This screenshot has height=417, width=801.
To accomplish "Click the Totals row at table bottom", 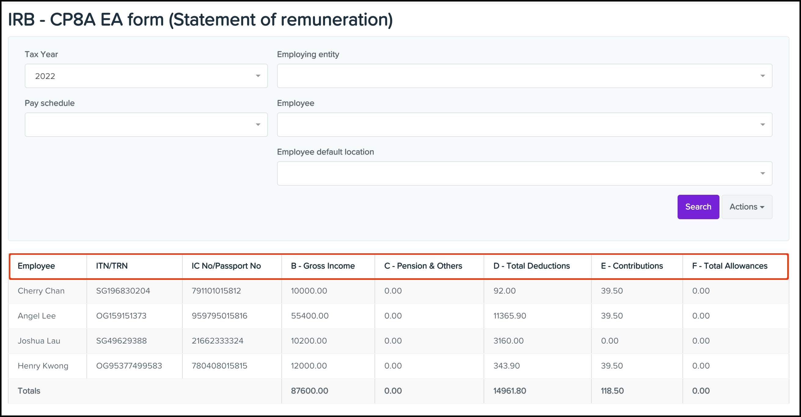I will (29, 390).
